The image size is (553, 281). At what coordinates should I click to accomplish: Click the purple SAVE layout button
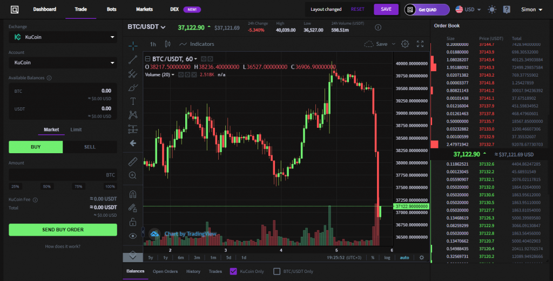[x=386, y=9]
